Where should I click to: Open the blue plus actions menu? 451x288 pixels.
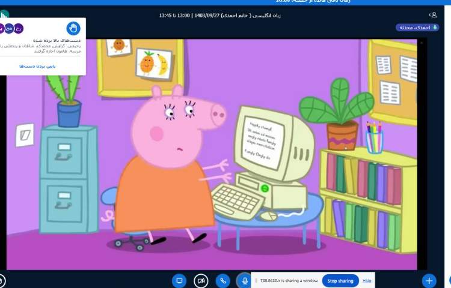point(429,280)
